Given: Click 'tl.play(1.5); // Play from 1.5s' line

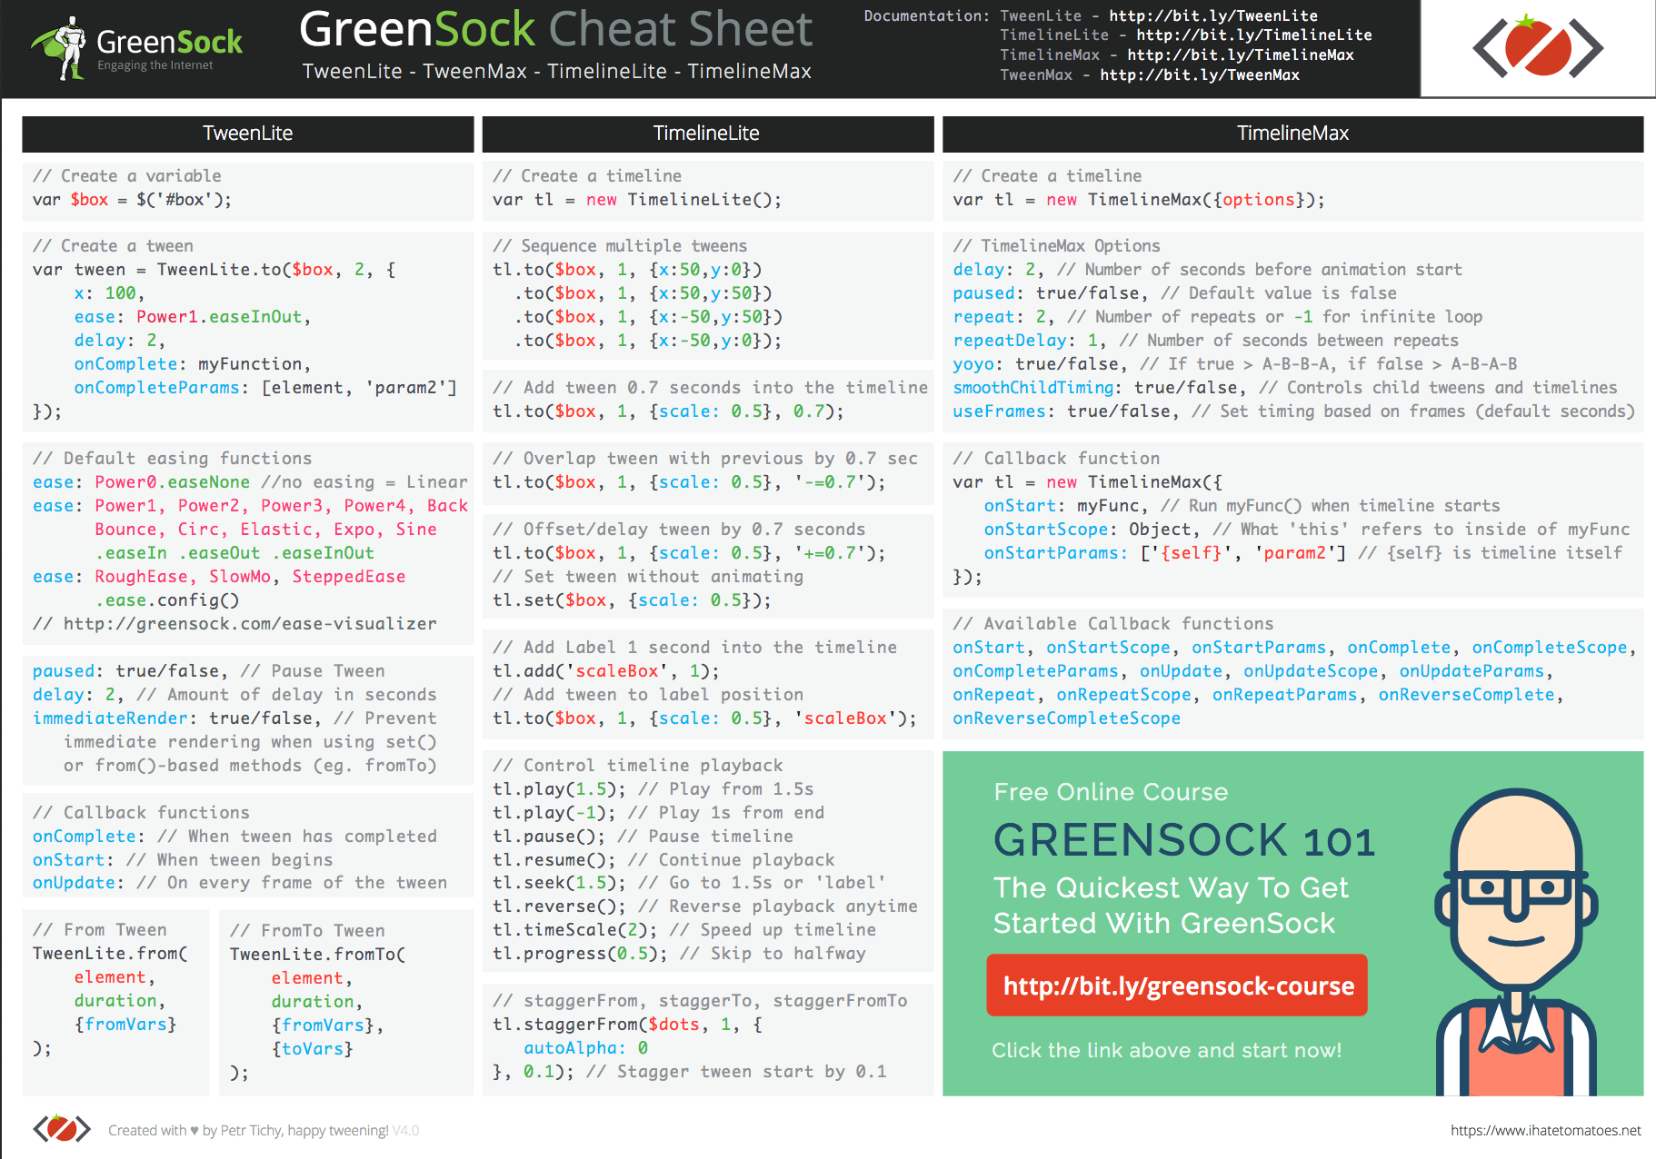Looking at the screenshot, I should tap(653, 789).
